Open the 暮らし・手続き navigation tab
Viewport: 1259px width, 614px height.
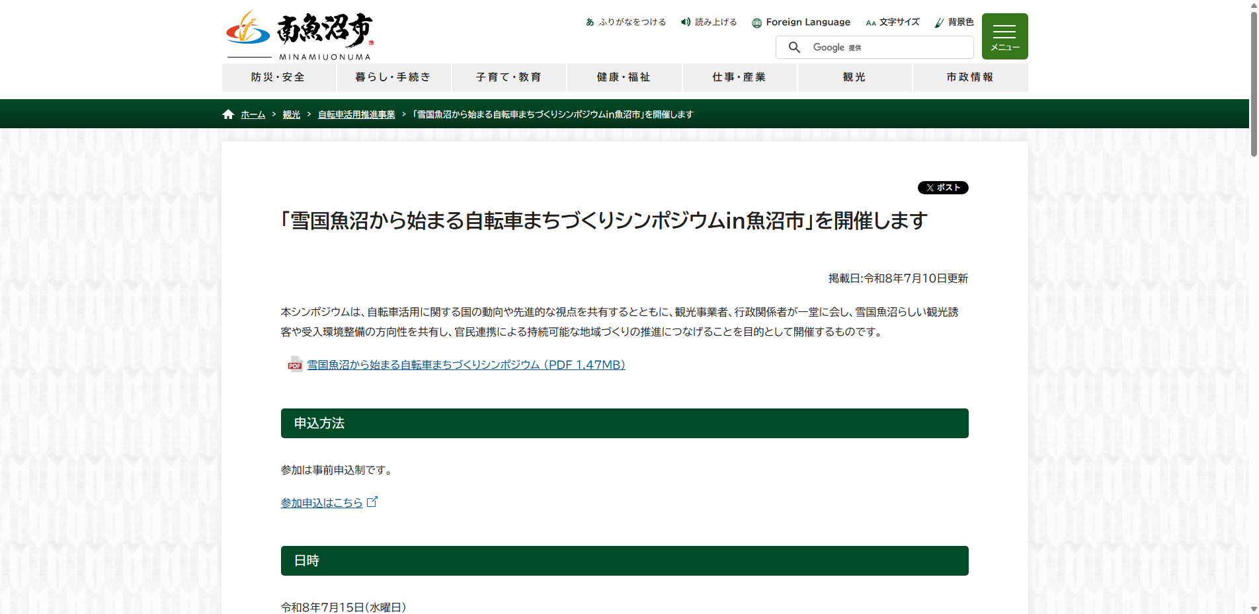[x=393, y=77]
